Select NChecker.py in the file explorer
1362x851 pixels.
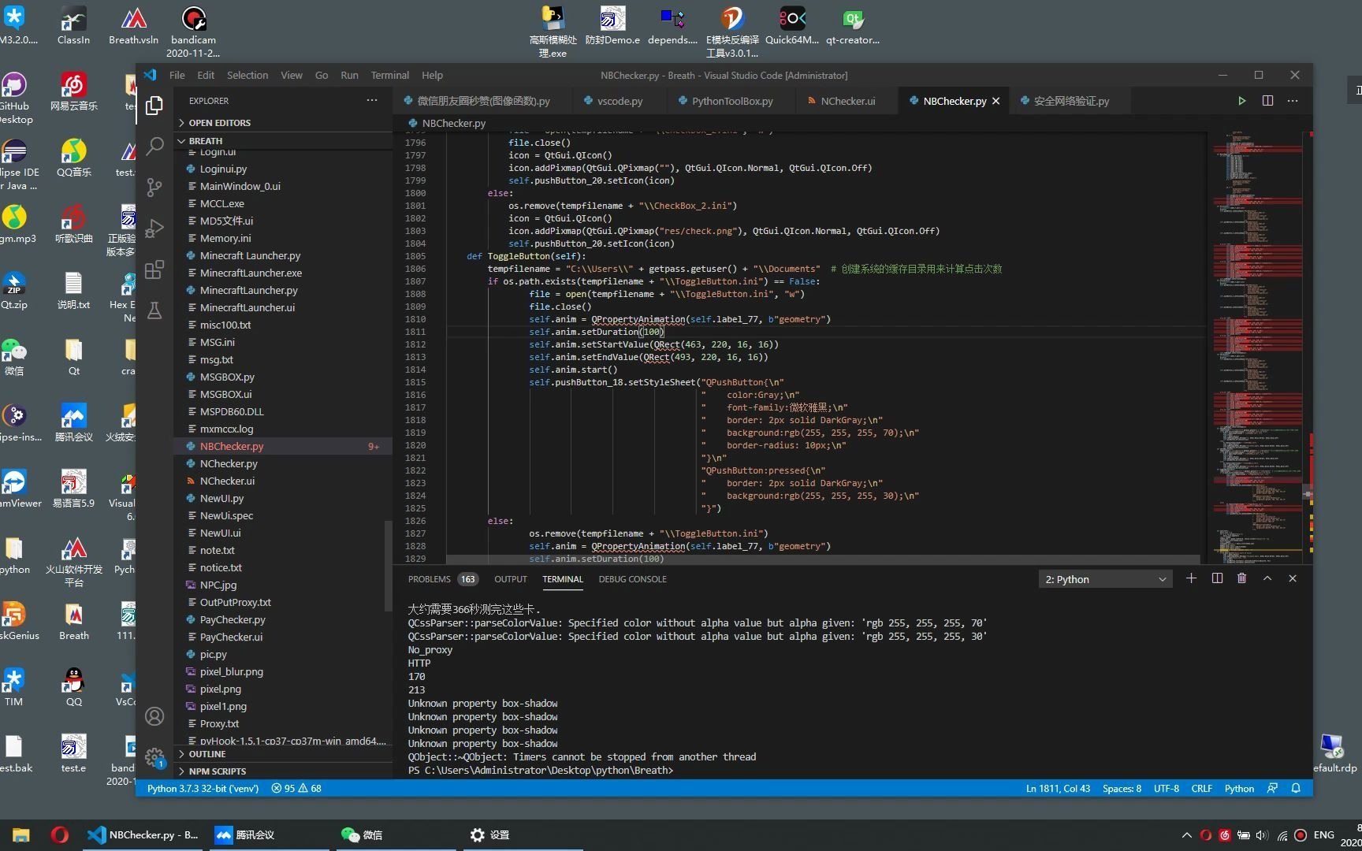pyautogui.click(x=229, y=463)
